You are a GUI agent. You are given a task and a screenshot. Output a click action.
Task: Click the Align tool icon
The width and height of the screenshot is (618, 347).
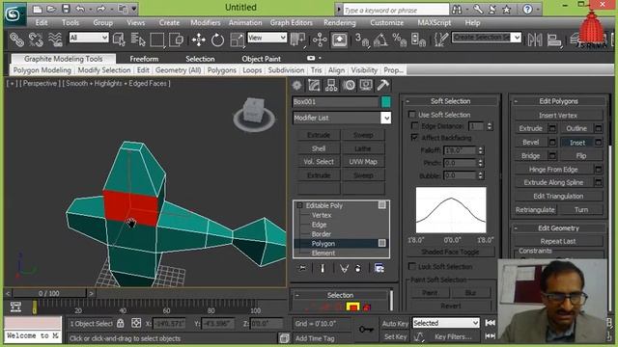coord(554,40)
